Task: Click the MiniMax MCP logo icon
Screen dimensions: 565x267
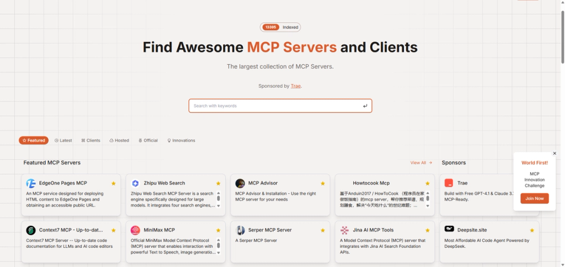Action: pyautogui.click(x=135, y=230)
